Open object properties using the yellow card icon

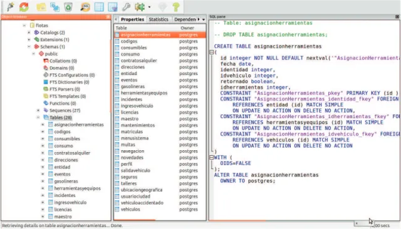point(41,7)
